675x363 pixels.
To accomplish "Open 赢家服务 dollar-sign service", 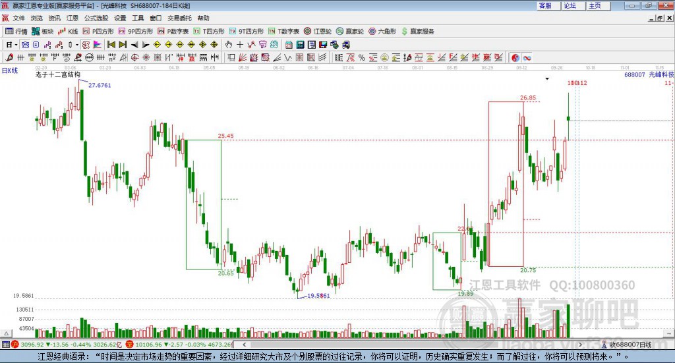I will pyautogui.click(x=417, y=32).
